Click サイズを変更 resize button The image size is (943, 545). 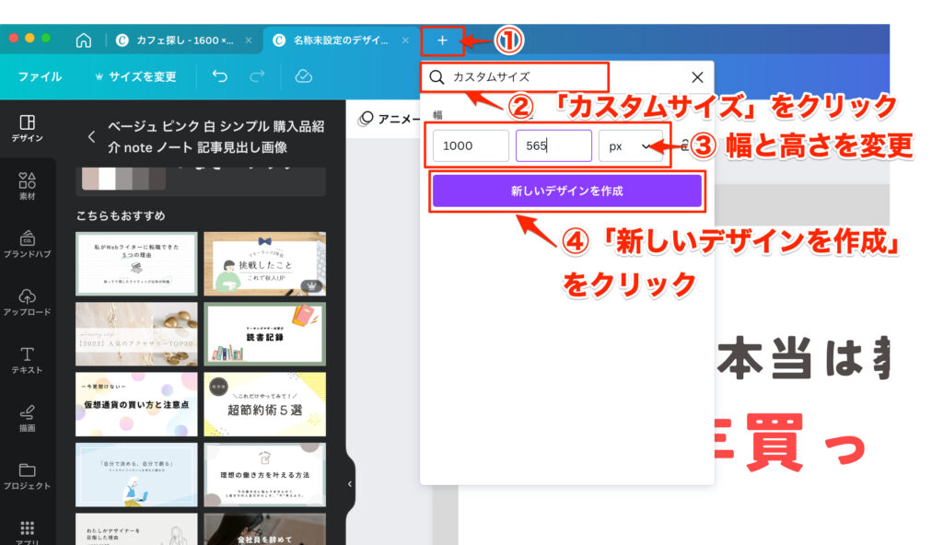tap(136, 76)
